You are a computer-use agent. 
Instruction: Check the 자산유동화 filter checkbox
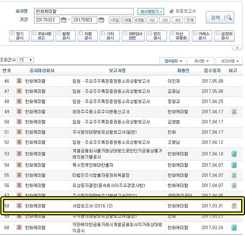(172, 33)
